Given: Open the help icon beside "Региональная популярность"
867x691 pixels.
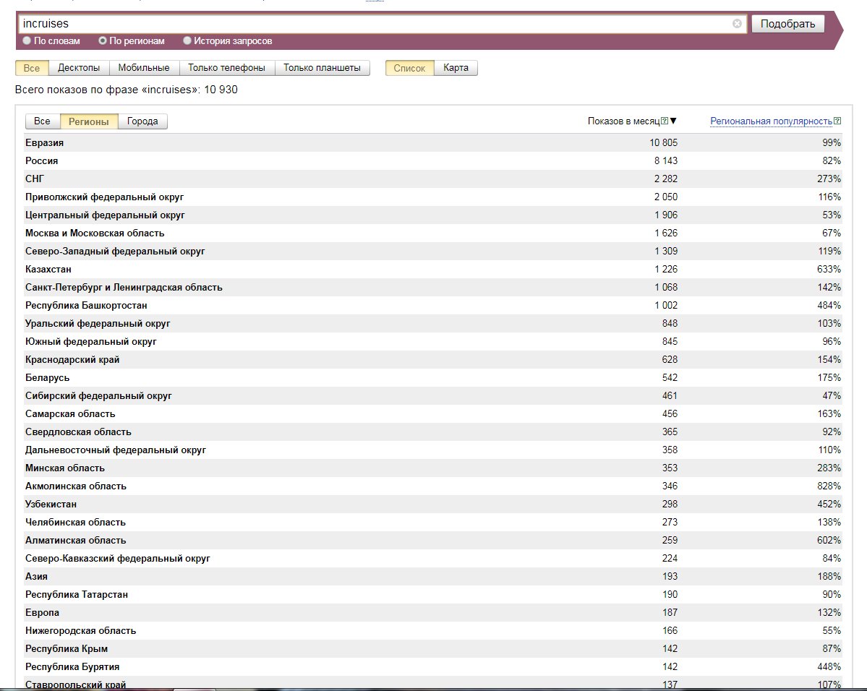Looking at the screenshot, I should pyautogui.click(x=837, y=121).
